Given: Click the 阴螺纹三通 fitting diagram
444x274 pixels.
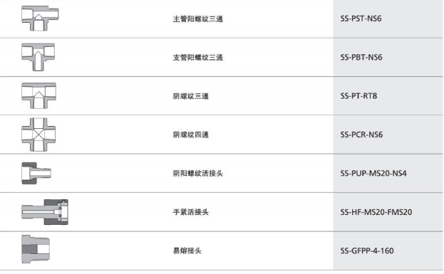Looking at the screenshot, I should [38, 95].
